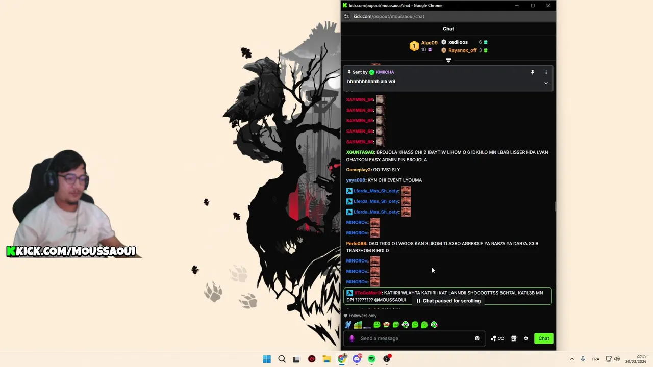Open Spotify from taskbar
This screenshot has height=367, width=653.
pos(372,359)
